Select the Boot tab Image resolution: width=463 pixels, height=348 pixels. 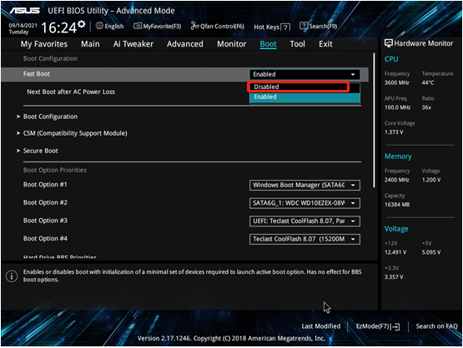click(x=268, y=44)
